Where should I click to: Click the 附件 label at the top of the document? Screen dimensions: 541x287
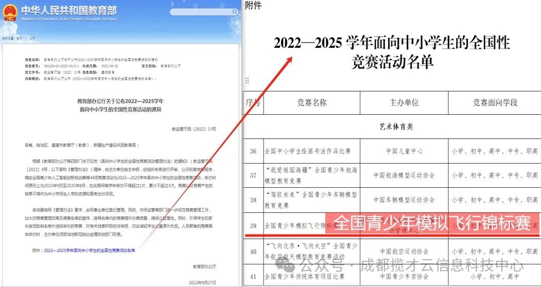click(253, 5)
